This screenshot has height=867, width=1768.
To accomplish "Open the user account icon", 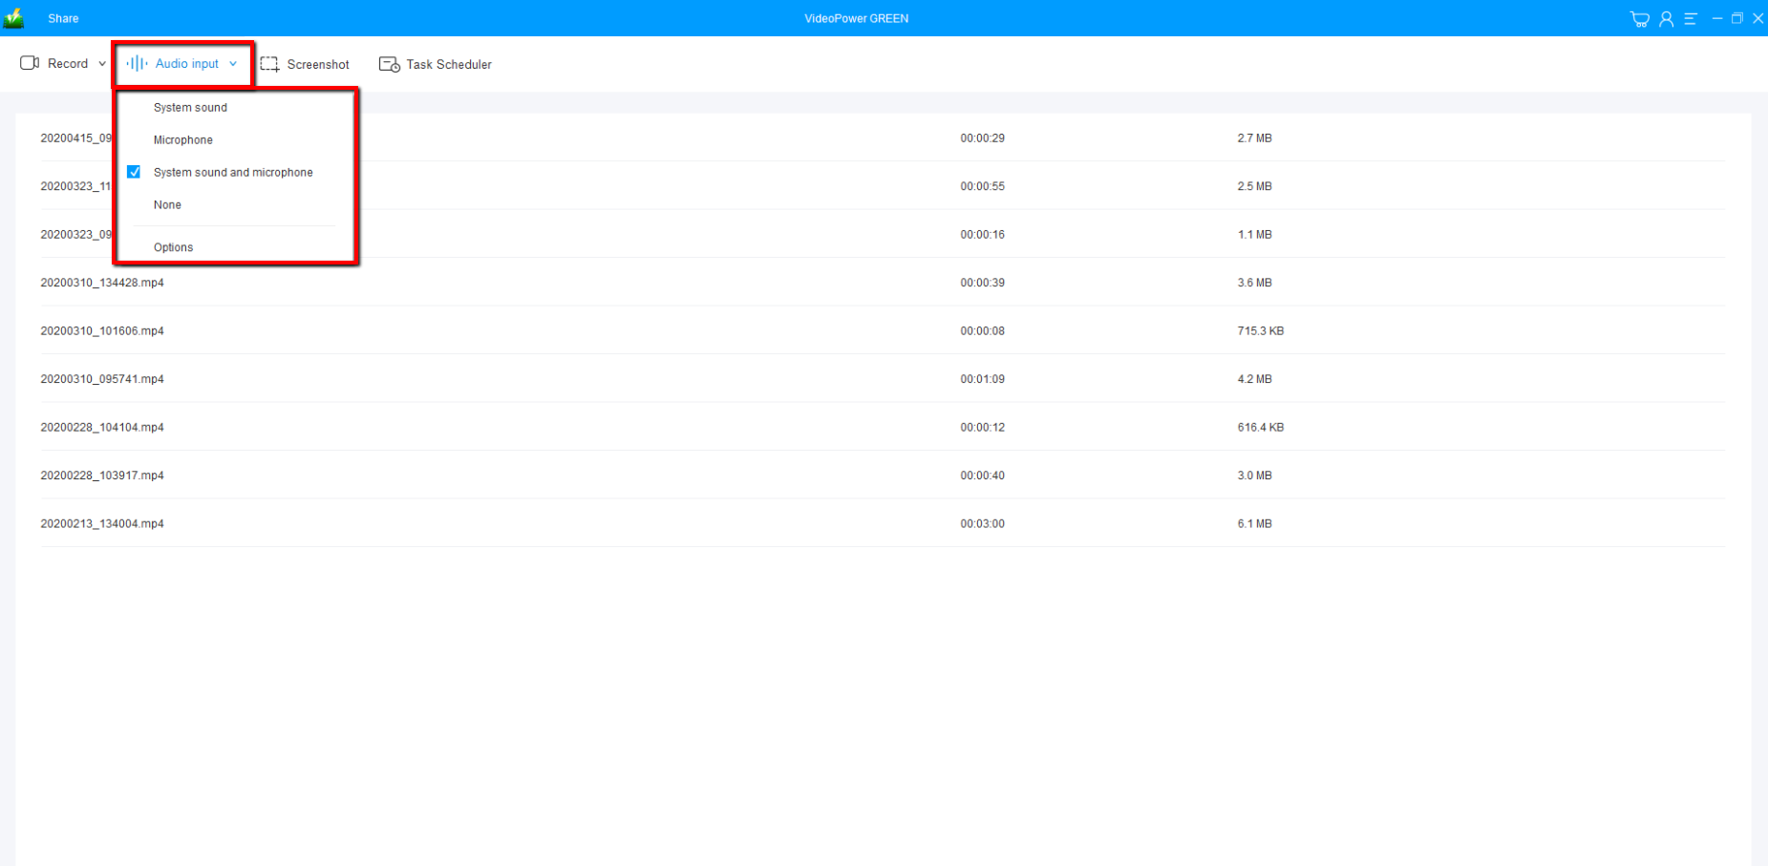I will click(1666, 19).
